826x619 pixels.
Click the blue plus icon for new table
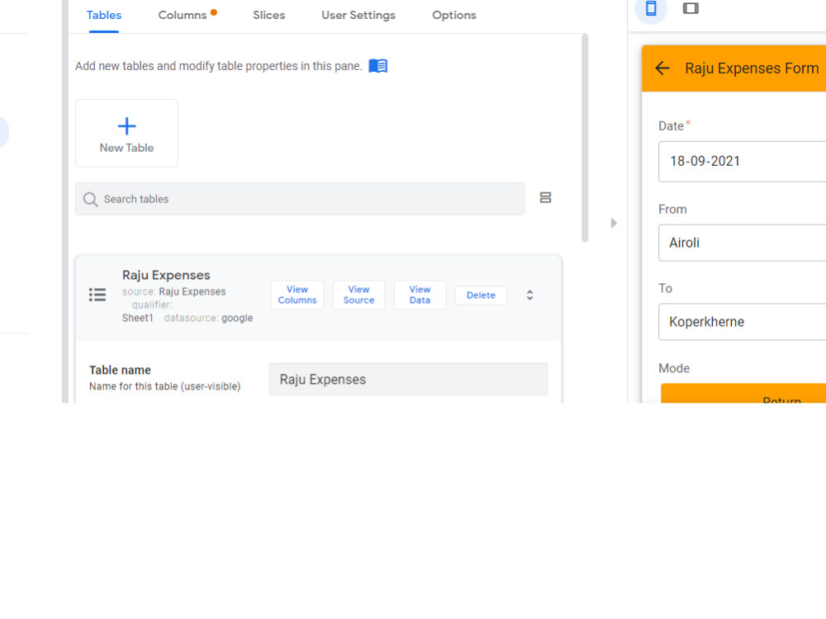click(126, 125)
